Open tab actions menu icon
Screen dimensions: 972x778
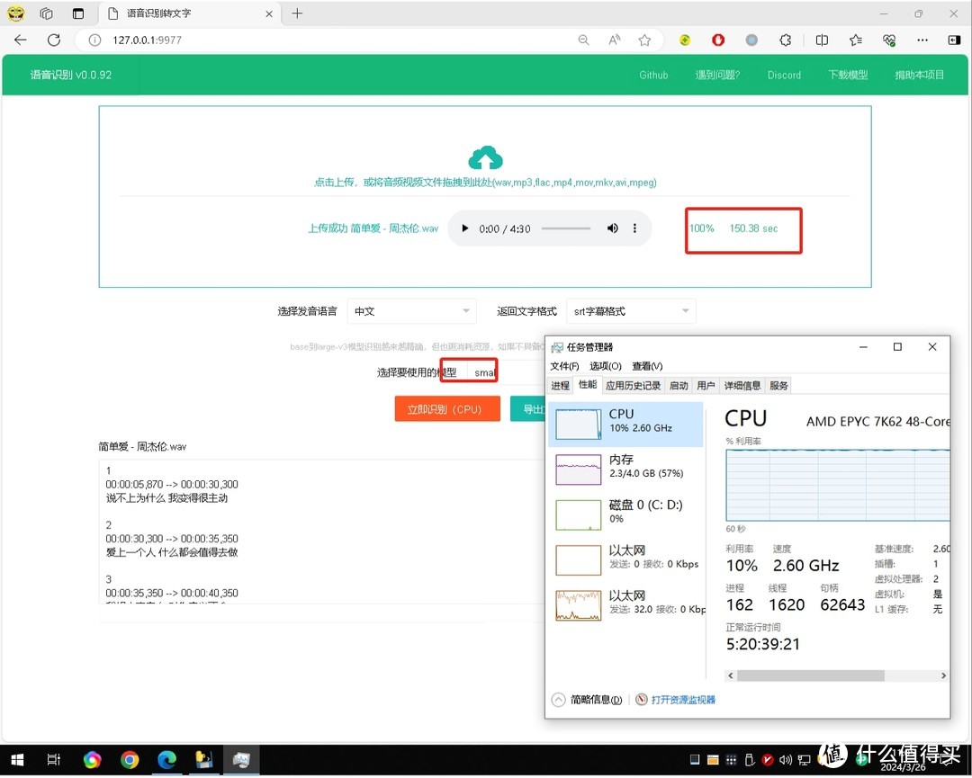78,13
